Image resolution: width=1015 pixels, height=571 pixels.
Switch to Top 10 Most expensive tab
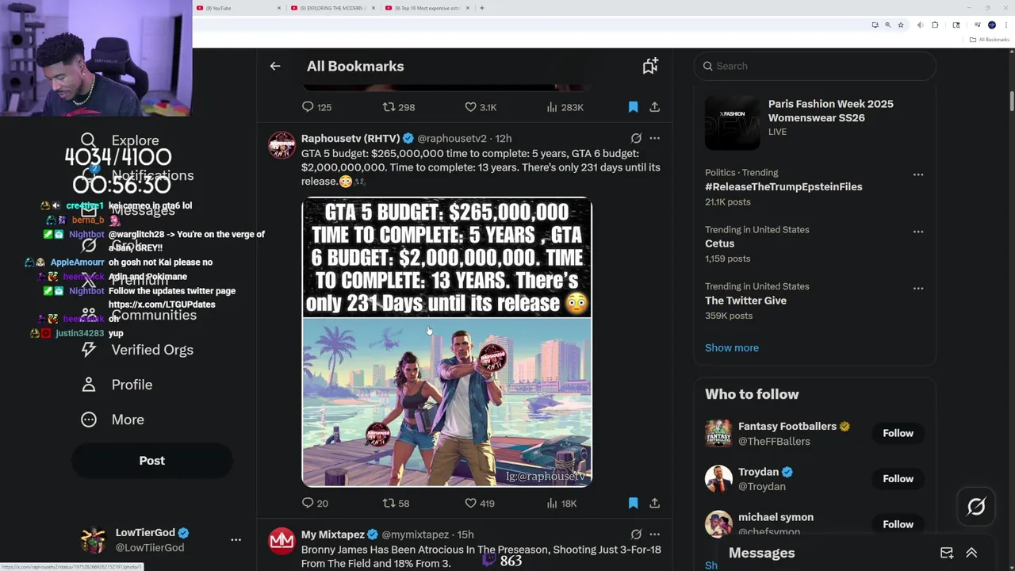tap(427, 8)
